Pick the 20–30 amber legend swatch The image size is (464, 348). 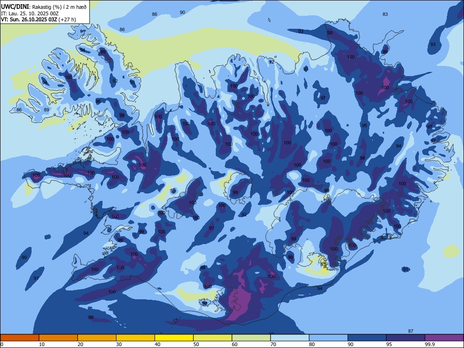97,338
